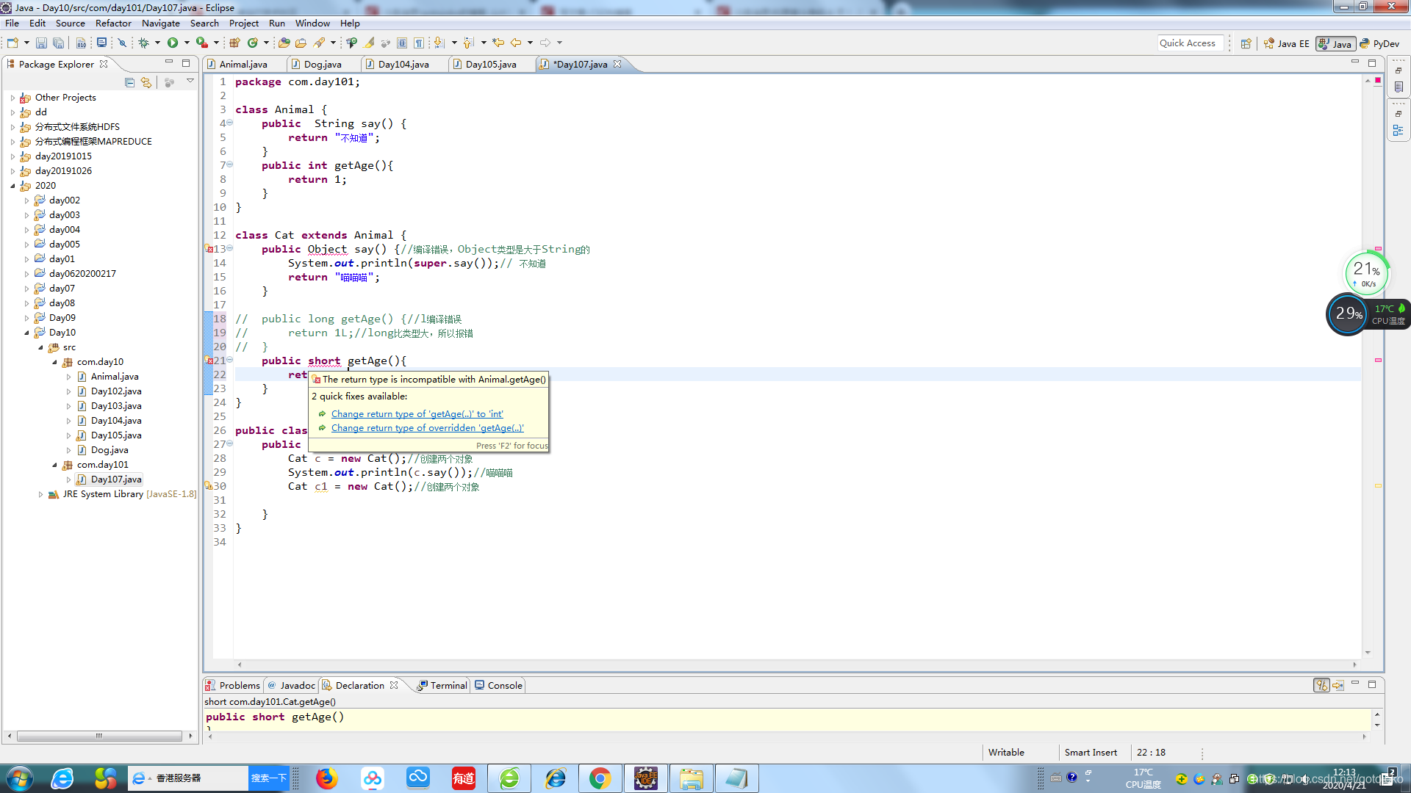Click the Save icon in toolbar
This screenshot has height=793, width=1411.
[41, 43]
